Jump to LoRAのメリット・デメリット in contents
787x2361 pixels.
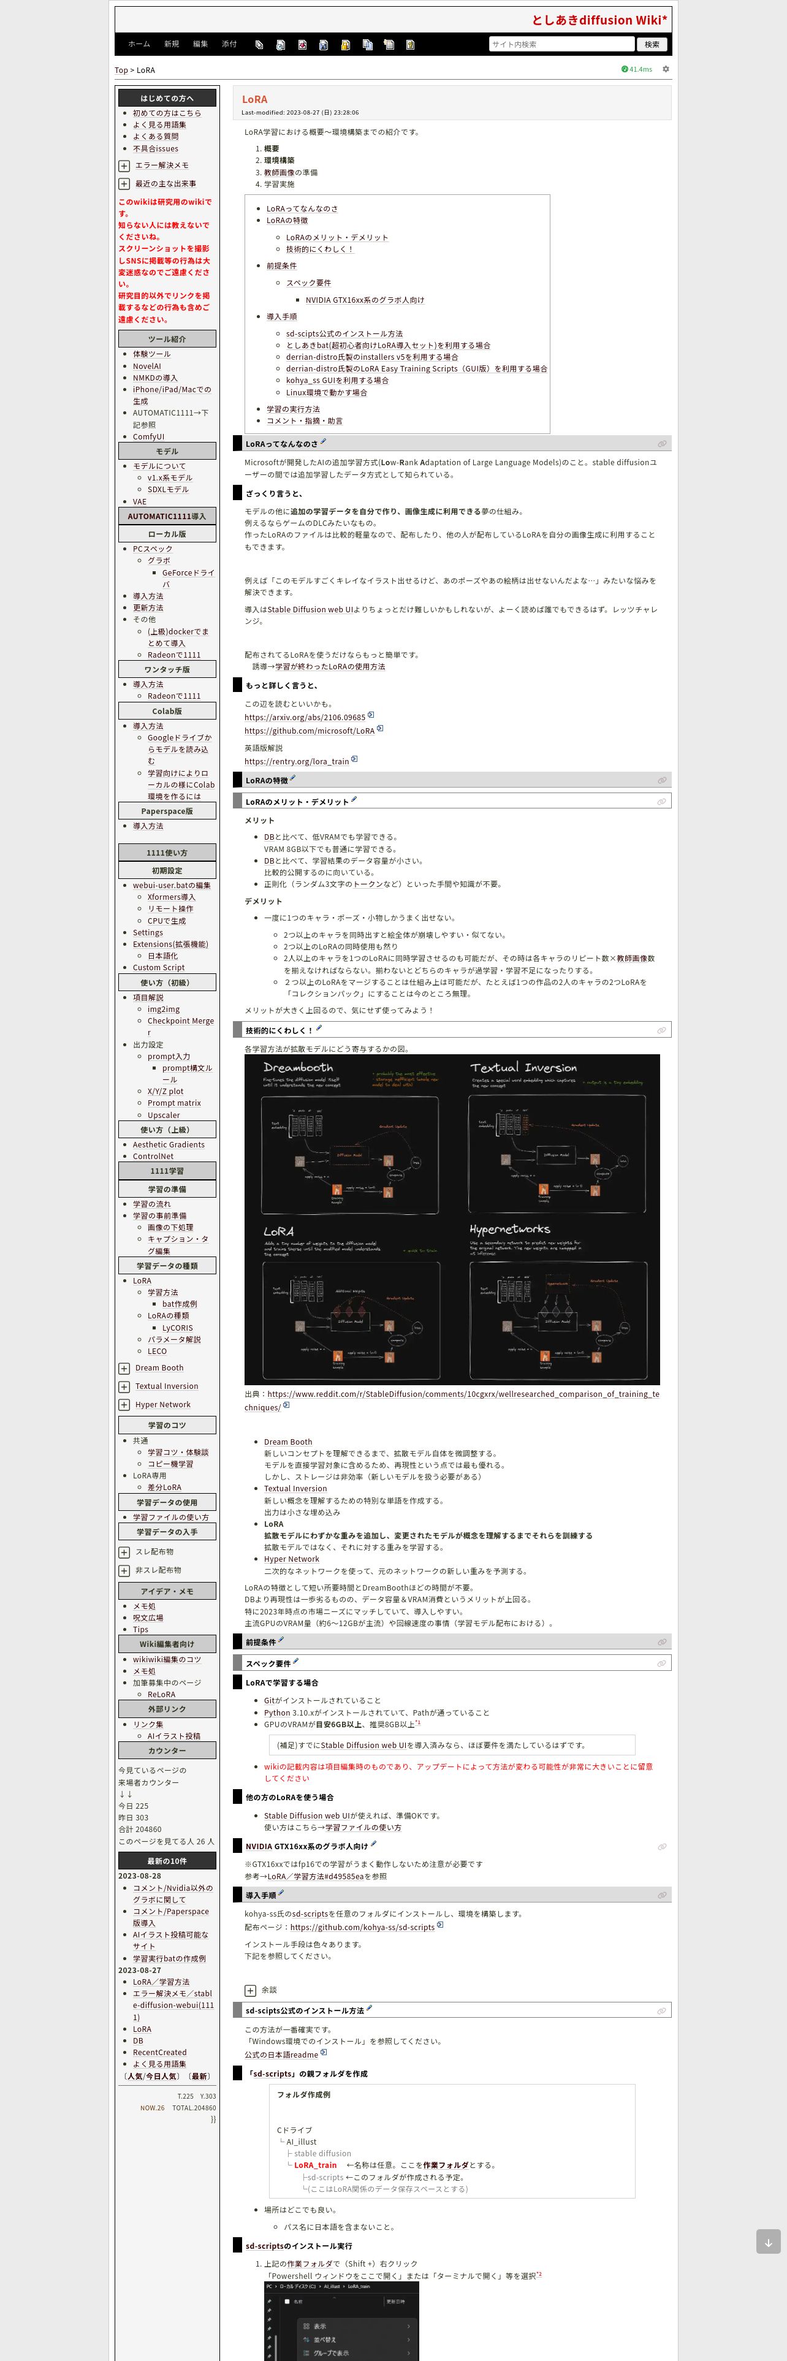(337, 237)
